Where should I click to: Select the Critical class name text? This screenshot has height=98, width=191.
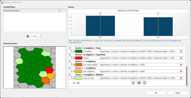point(86,58)
